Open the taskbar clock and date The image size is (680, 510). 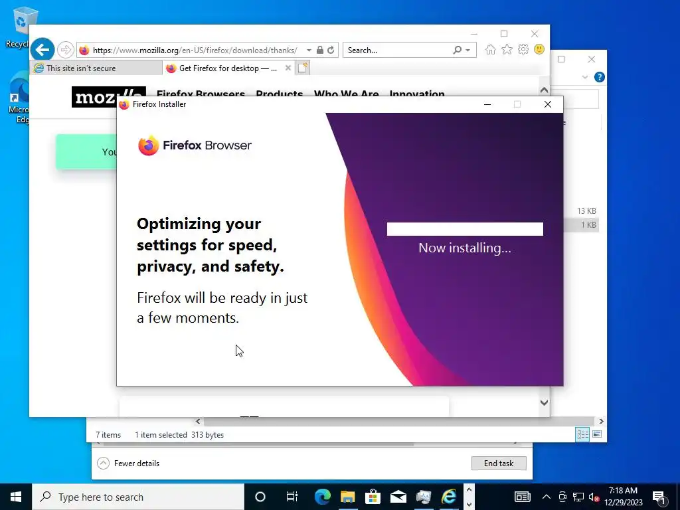coord(623,497)
